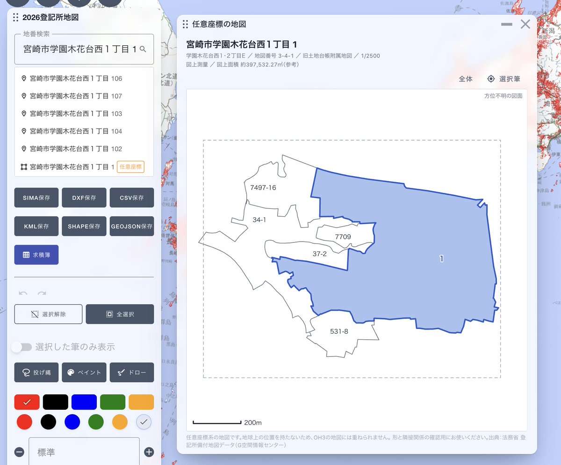Screen dimensions: 561x465
Task: Save as GEOJSON file
Action: tap(132, 226)
